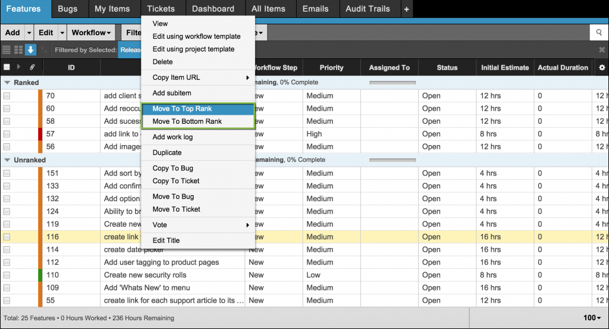
Task: Collapse the Ranked group
Action: (x=7, y=82)
